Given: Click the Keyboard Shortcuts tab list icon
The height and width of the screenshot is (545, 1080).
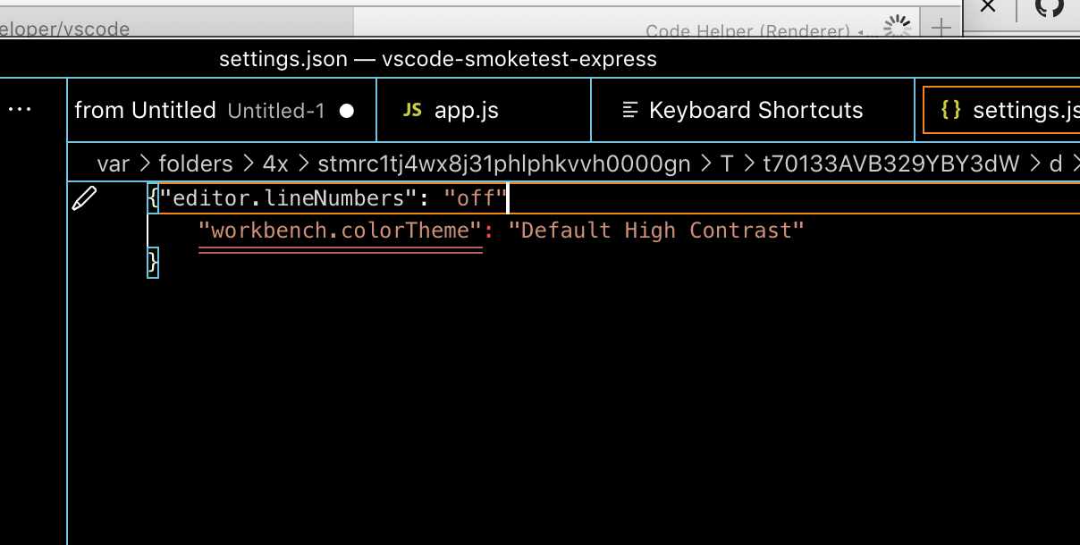Looking at the screenshot, I should coord(630,110).
